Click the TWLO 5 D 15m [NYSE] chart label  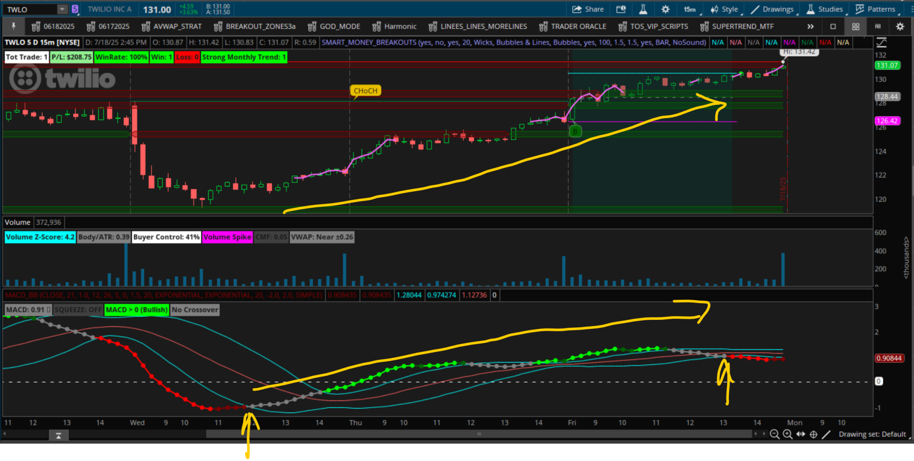[x=42, y=42]
